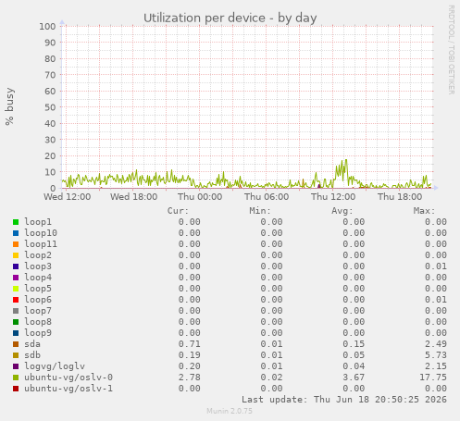460x421 pixels.
Task: Select the loop1 legend label
Action: coord(38,222)
